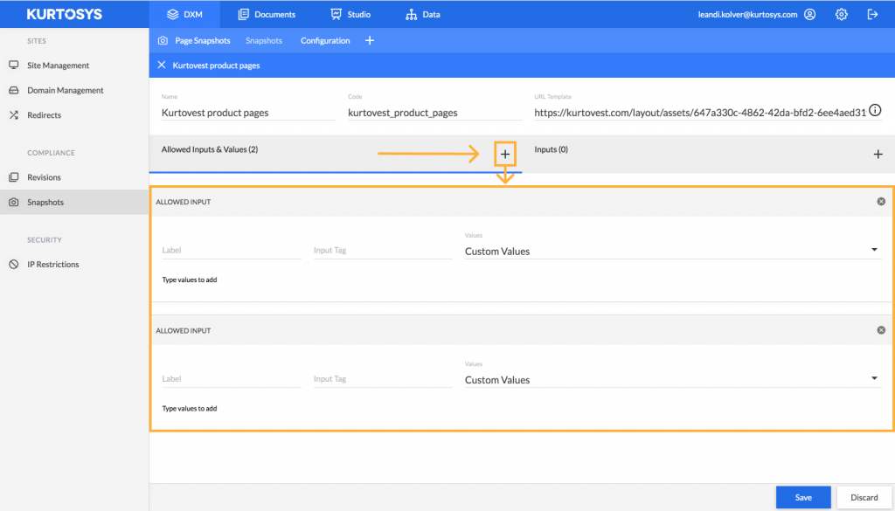Screen dimensions: 895x511
Task: Remove the first Allowed Input entry
Action: [881, 202]
